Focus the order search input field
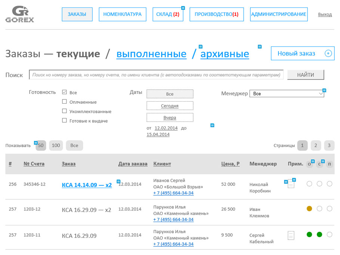The image size is (340, 255). pyautogui.click(x=156, y=75)
